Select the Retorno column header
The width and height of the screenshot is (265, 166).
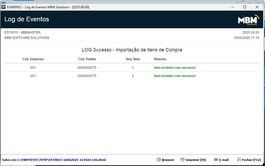point(160,59)
